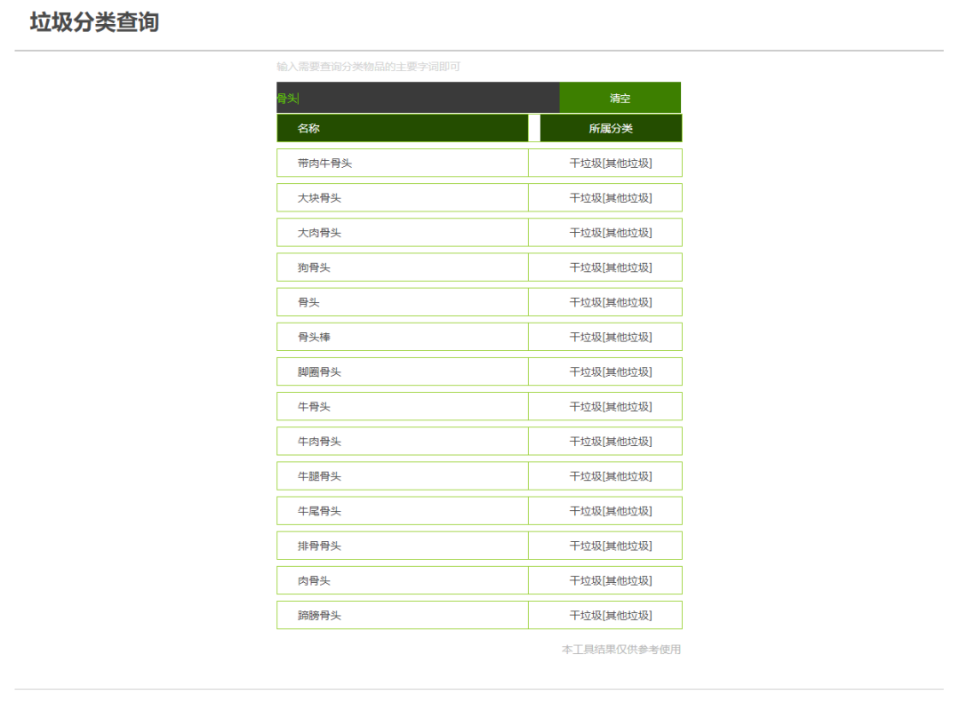This screenshot has height=702, width=960.
Task: Click 干垃圾[其他垃圾] next to 狗骨头
Action: click(605, 267)
